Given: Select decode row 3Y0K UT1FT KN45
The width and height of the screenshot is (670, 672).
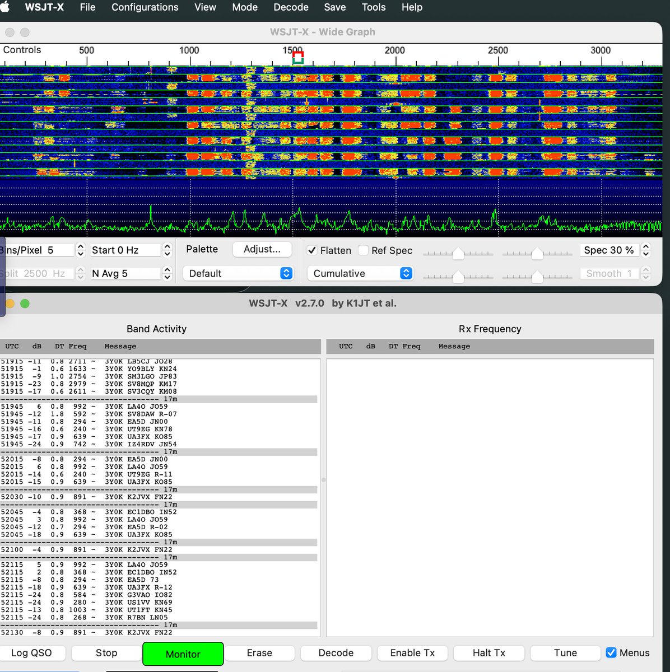Looking at the screenshot, I should (160, 610).
